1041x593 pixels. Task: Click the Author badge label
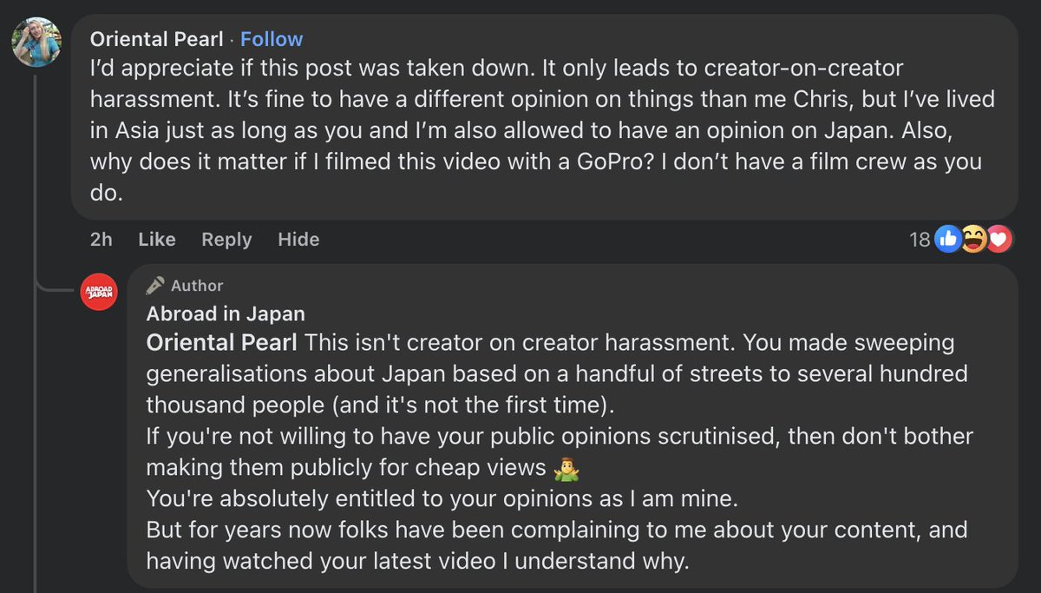click(x=197, y=286)
